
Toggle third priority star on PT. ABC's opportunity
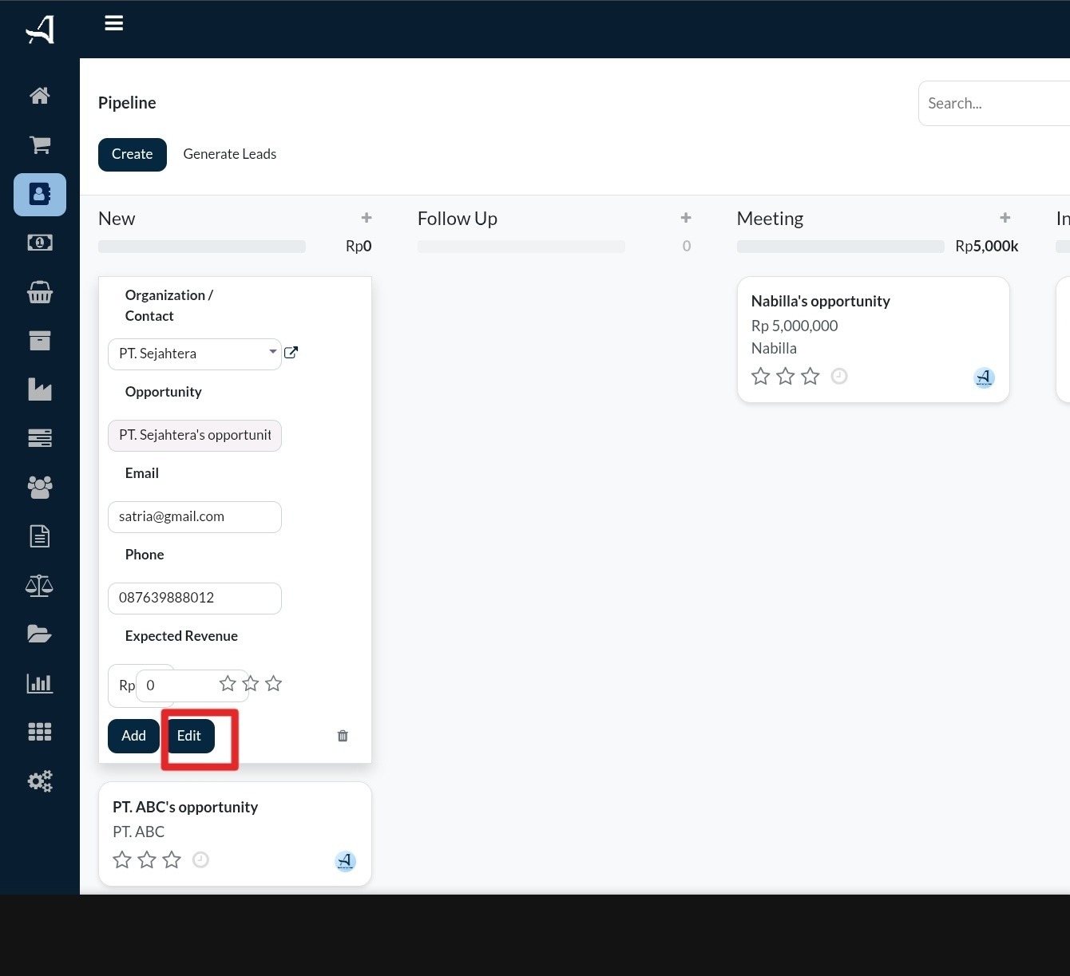pos(172,859)
